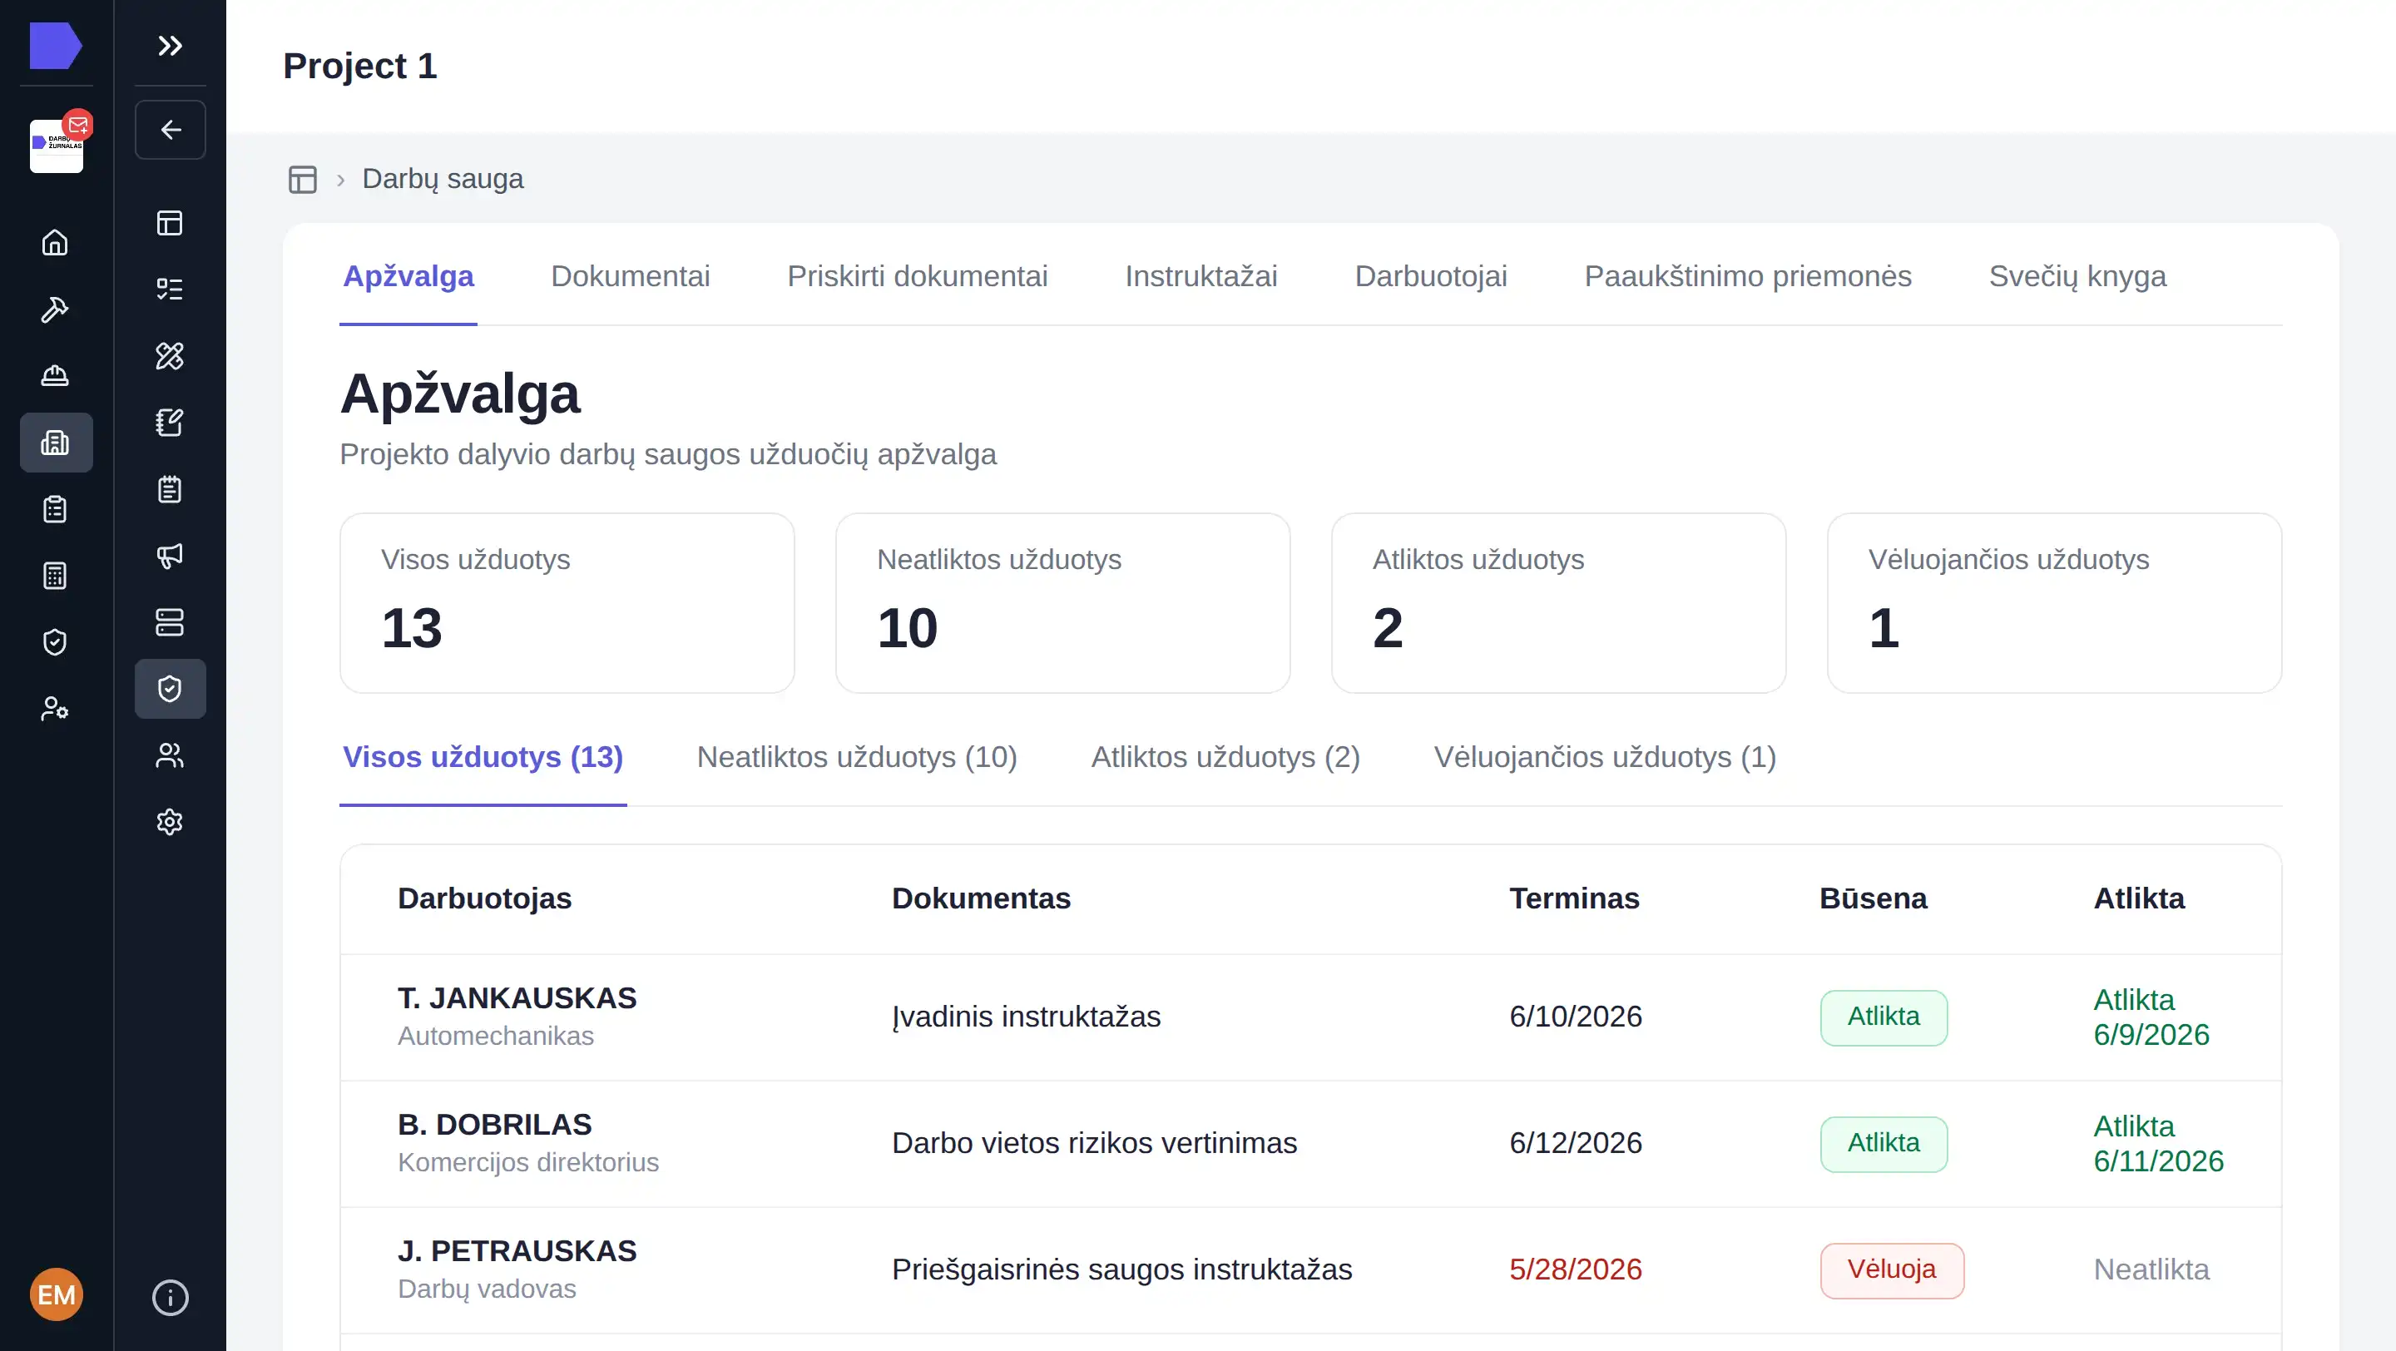Click the Terminas column header

point(1574,898)
